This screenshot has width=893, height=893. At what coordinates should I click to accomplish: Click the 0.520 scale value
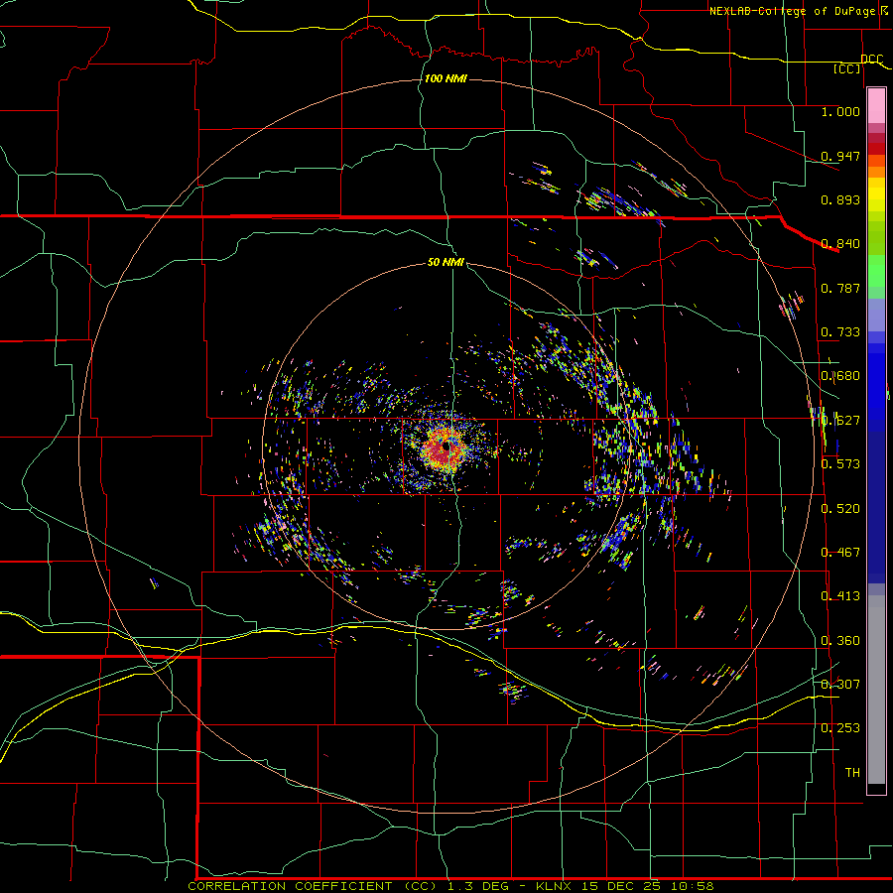click(840, 508)
